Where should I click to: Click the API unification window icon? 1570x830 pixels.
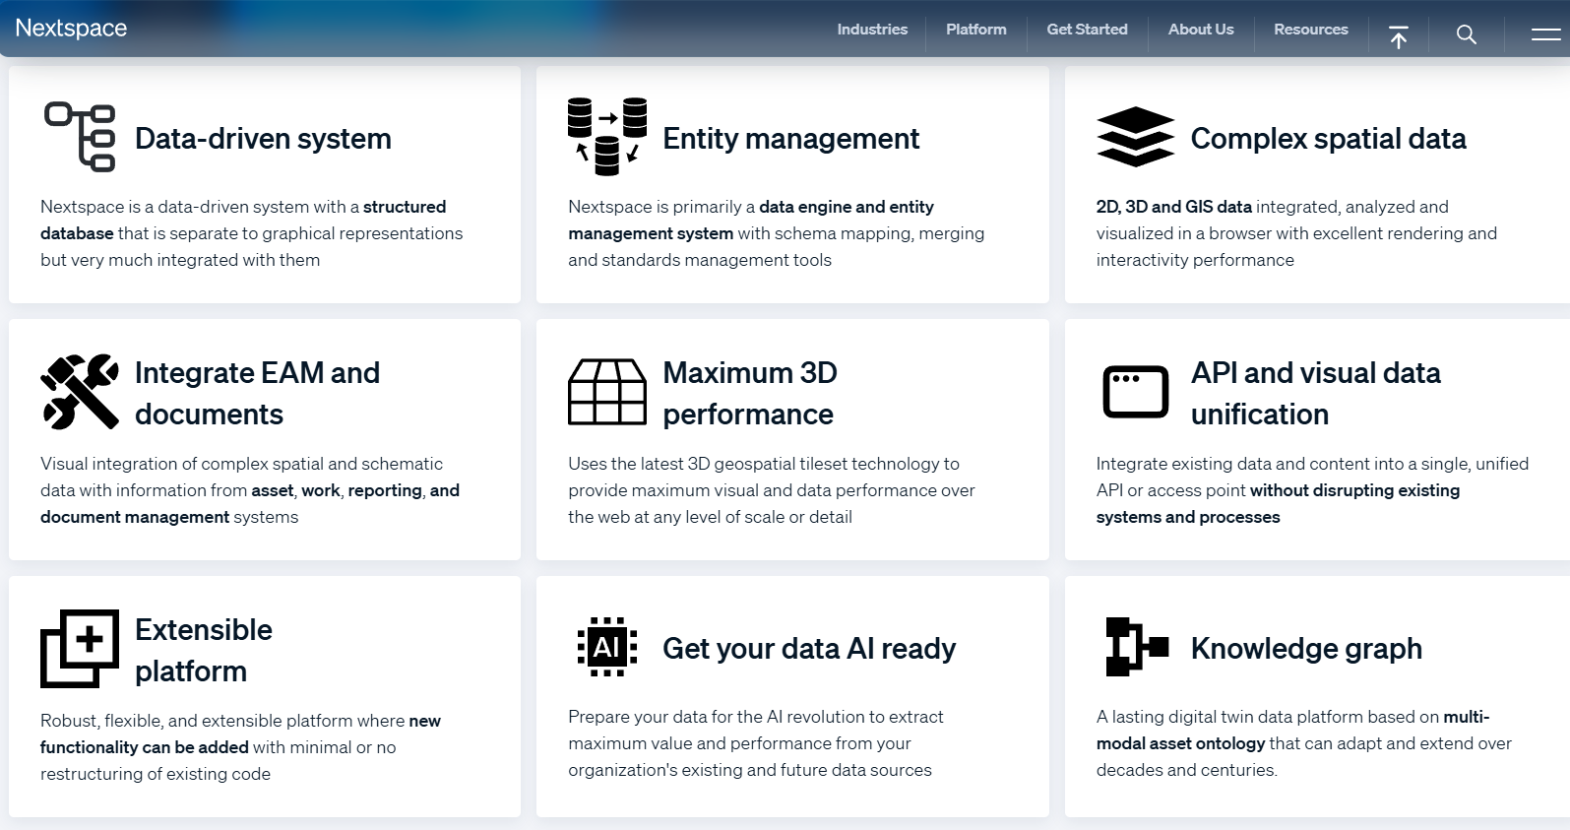pyautogui.click(x=1136, y=392)
